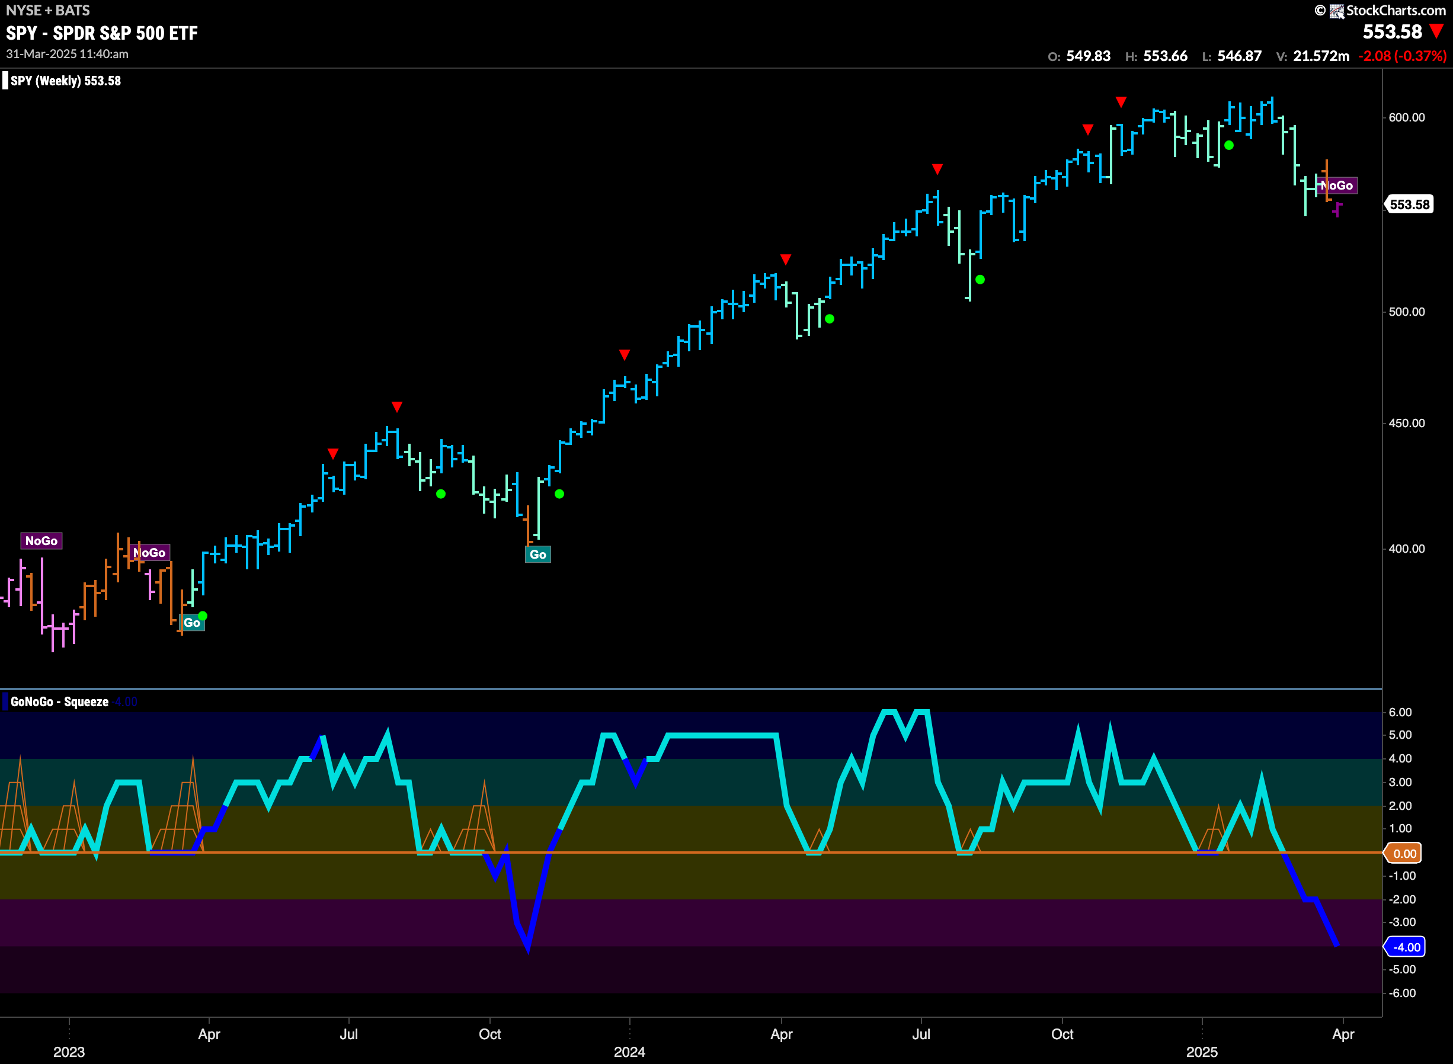Click the highest red triangle in November 2024
Screen dimensions: 1453x1064
1121,102
